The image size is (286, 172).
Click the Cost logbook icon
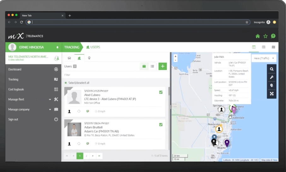(56, 89)
